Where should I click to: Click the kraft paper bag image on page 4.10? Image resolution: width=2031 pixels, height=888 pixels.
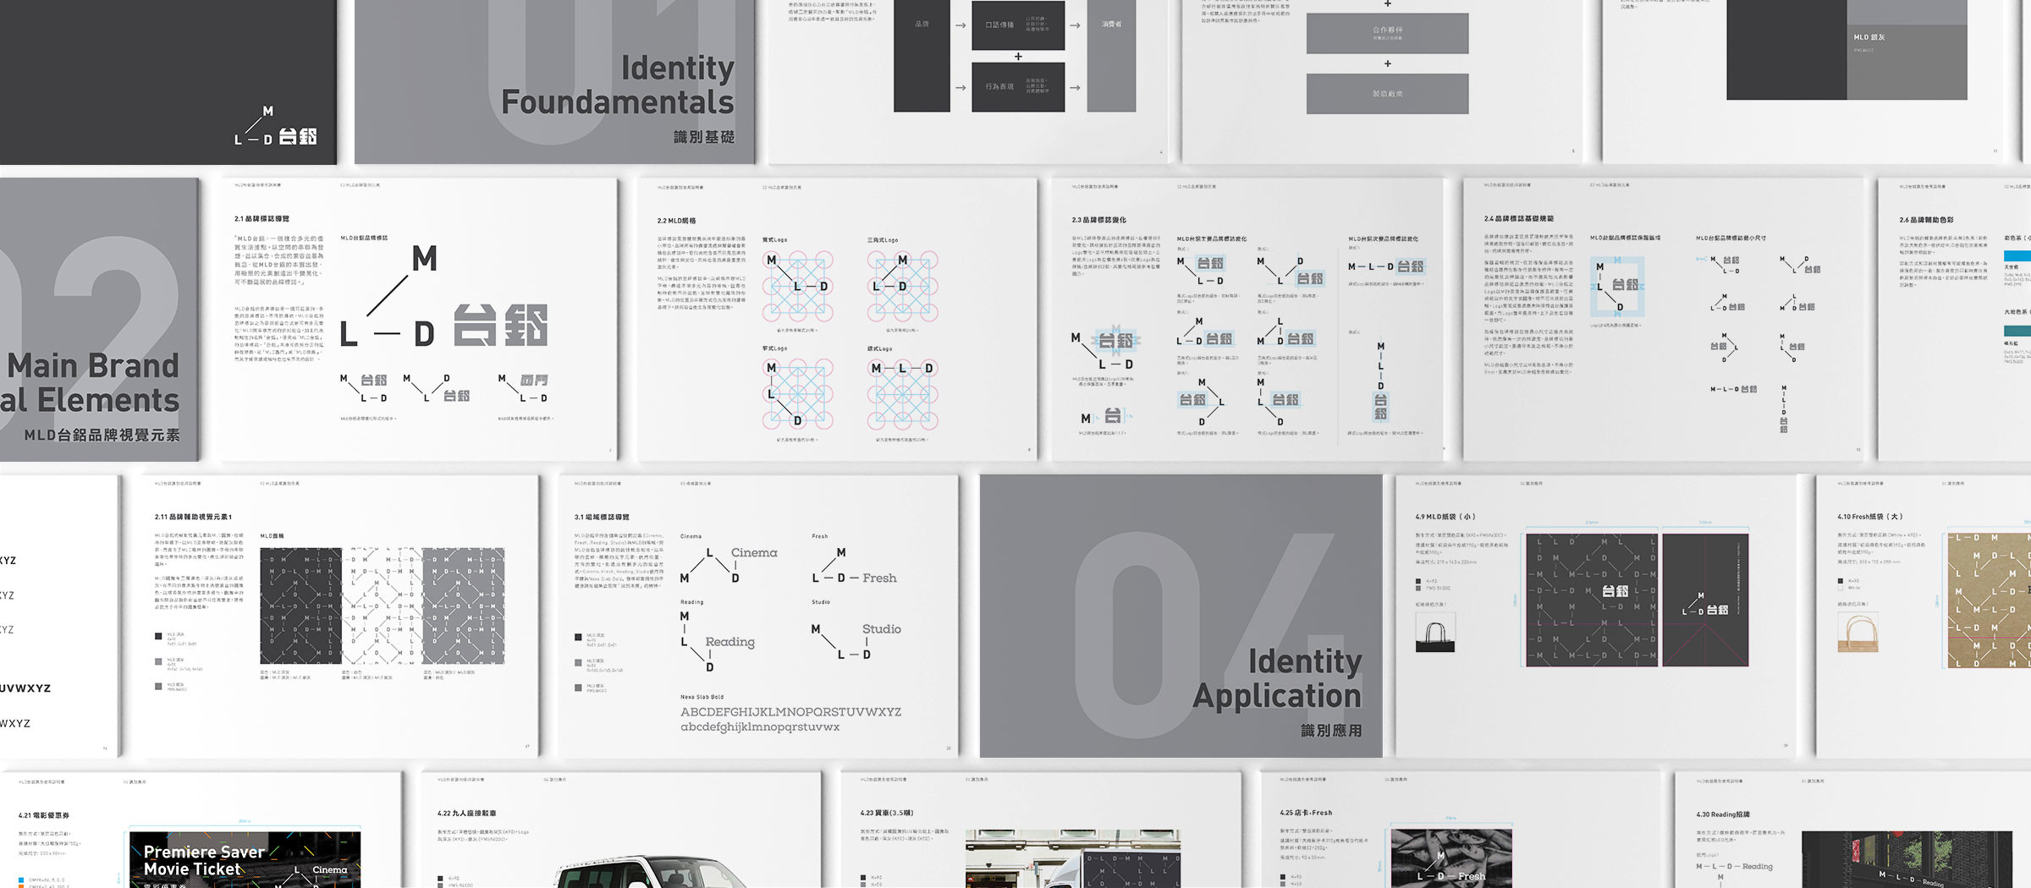(x=1858, y=633)
